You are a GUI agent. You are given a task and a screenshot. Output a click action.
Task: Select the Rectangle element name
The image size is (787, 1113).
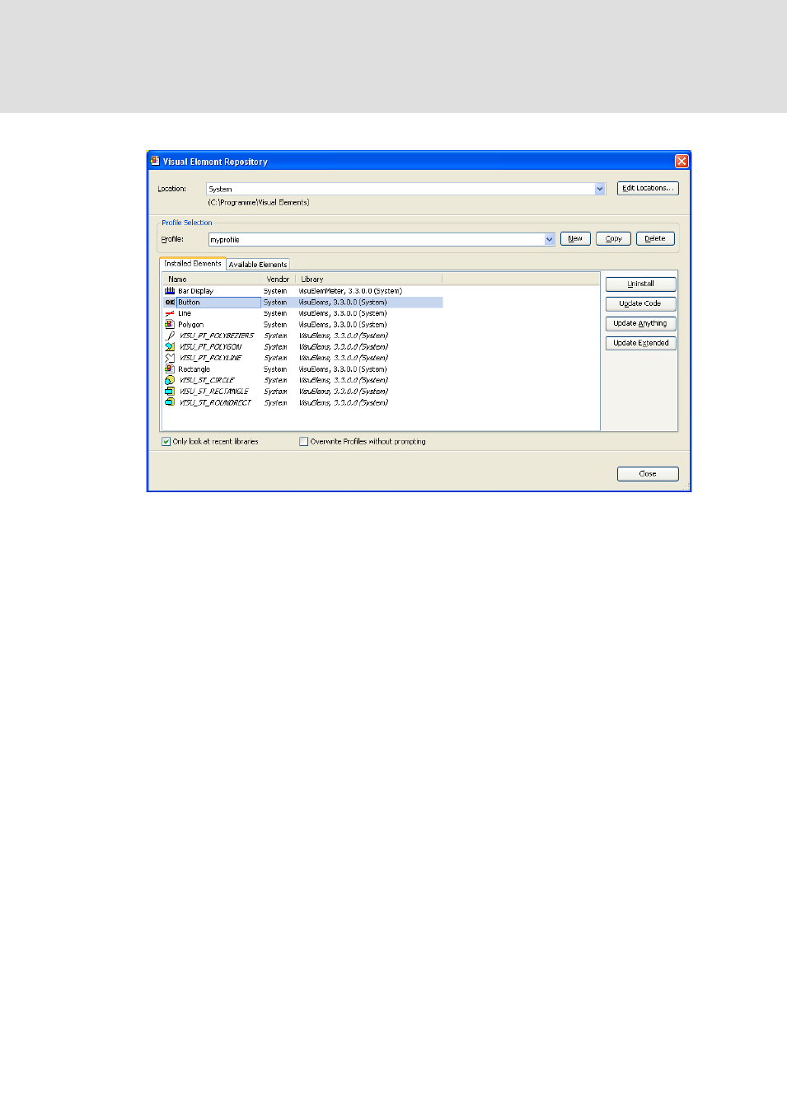pyautogui.click(x=194, y=369)
